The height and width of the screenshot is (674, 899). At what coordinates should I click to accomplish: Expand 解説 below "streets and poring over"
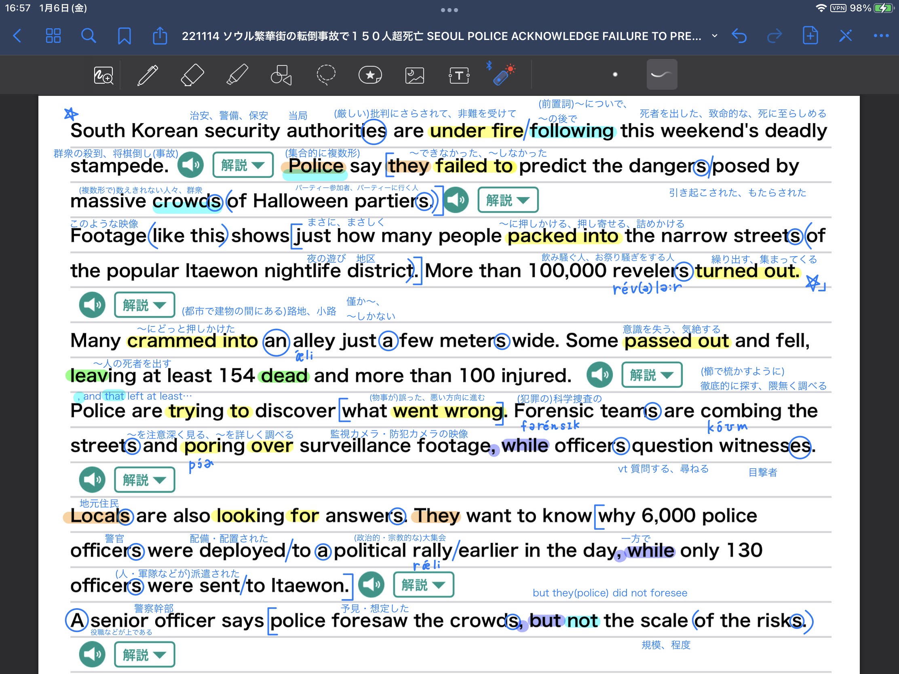pos(144,479)
